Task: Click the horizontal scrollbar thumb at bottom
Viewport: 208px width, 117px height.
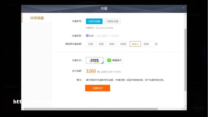Action: (91, 109)
